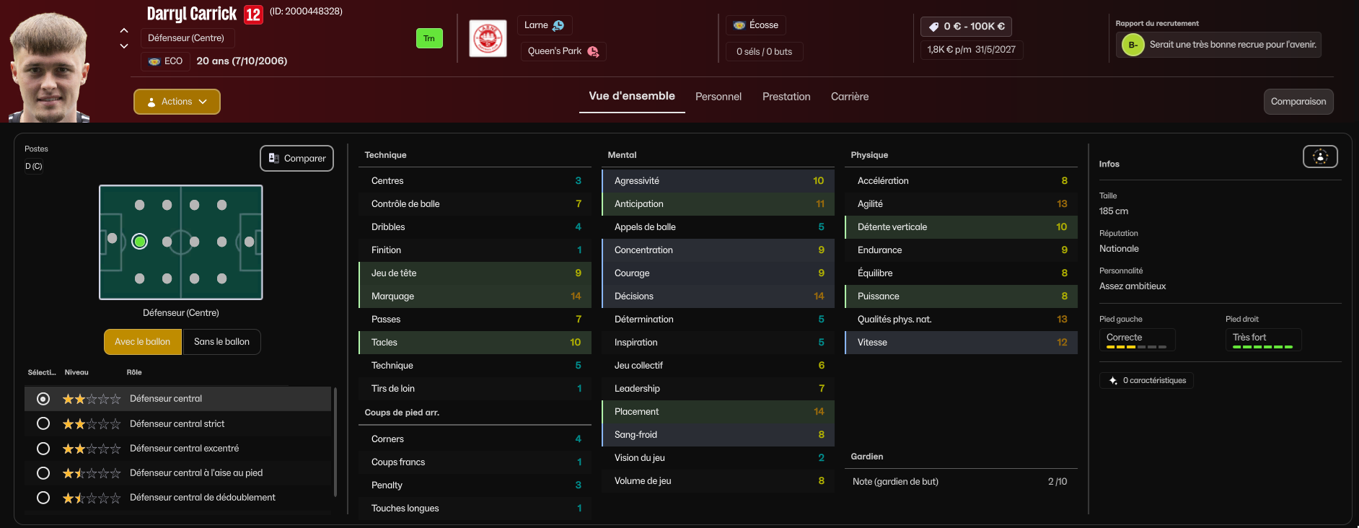
Task: Go to next player with down chevron
Action: (x=124, y=46)
